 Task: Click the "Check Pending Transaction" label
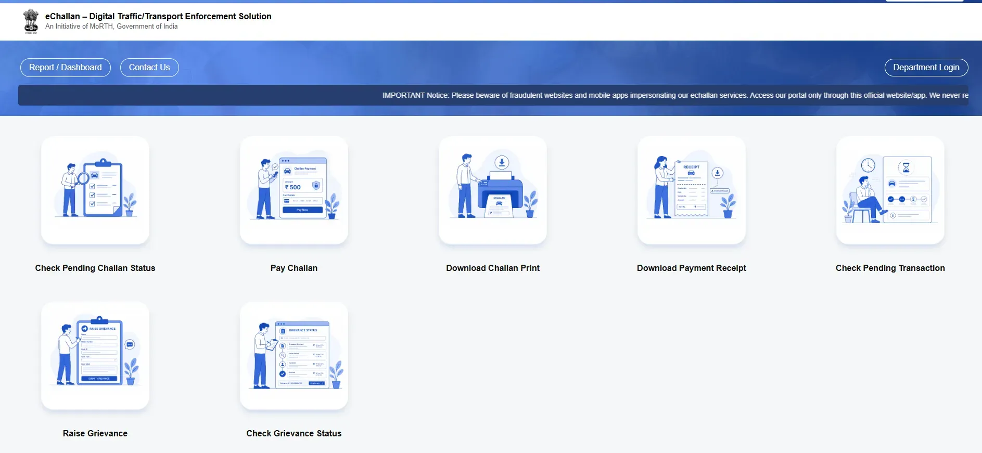(890, 268)
